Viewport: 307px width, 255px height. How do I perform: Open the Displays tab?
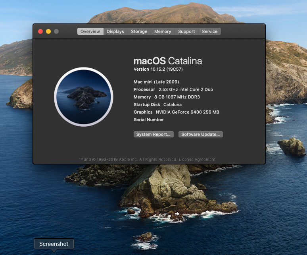tap(115, 31)
